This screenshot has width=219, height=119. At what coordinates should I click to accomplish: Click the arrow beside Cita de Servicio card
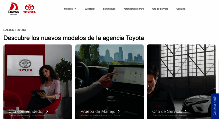(x=186, y=111)
